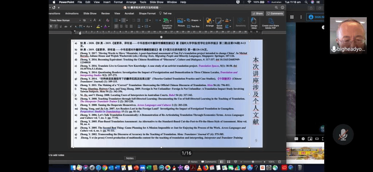Insert a Text Box
Viewport: 373px width, 172px height.
click(193, 26)
